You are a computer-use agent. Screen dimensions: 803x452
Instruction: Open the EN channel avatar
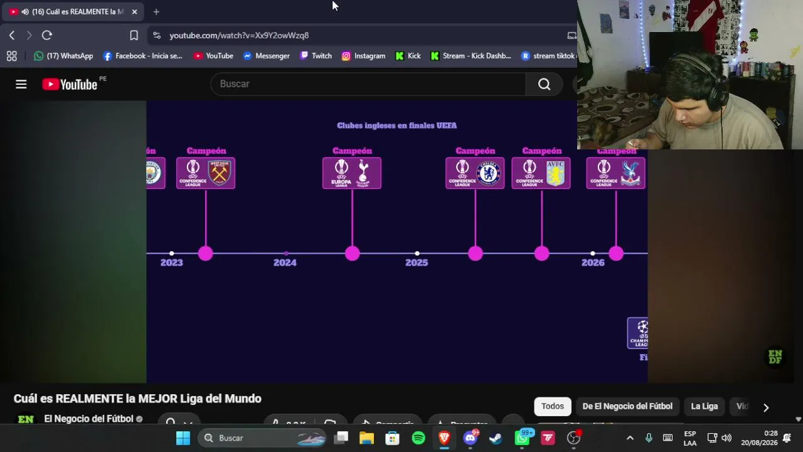tap(26, 418)
